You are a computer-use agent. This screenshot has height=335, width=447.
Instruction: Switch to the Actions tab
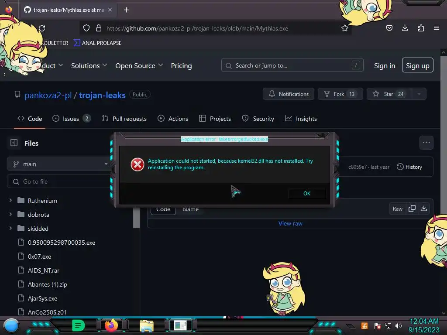pyautogui.click(x=173, y=119)
